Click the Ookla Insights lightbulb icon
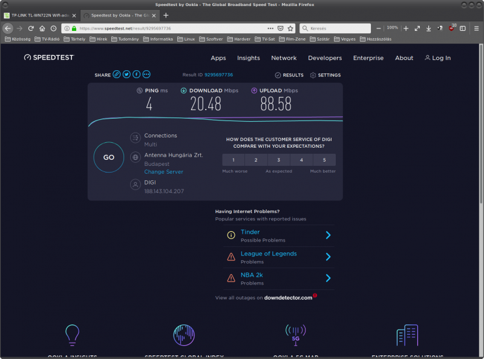 click(72, 335)
